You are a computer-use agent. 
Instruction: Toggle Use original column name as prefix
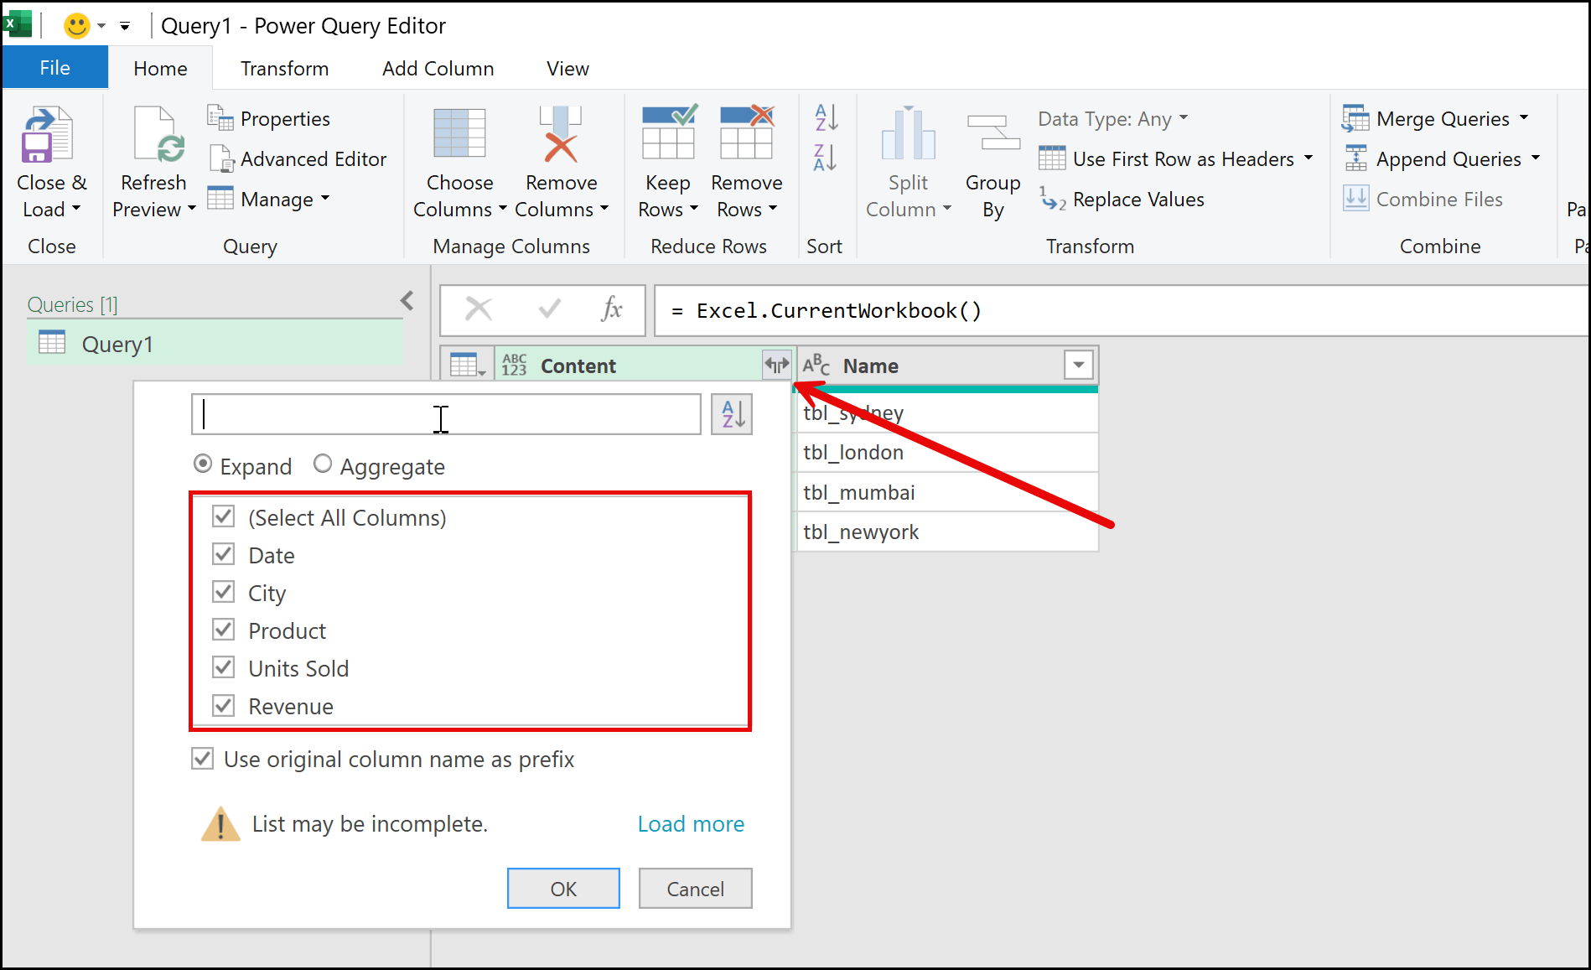(x=203, y=760)
